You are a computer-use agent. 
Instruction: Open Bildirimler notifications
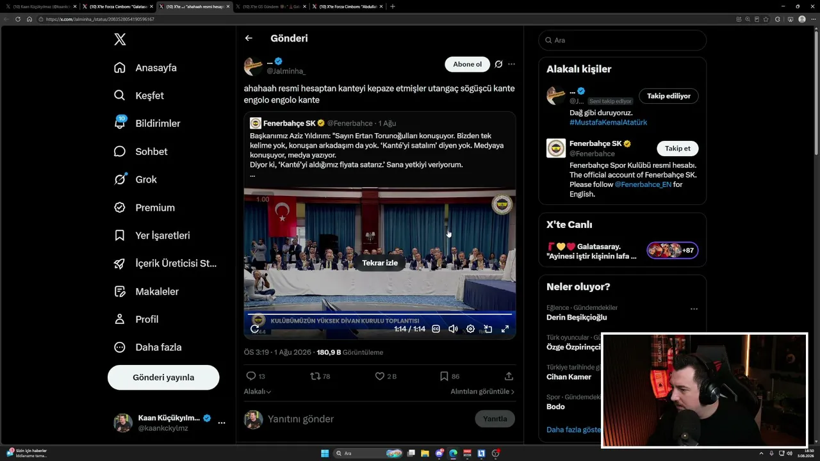pos(147,124)
